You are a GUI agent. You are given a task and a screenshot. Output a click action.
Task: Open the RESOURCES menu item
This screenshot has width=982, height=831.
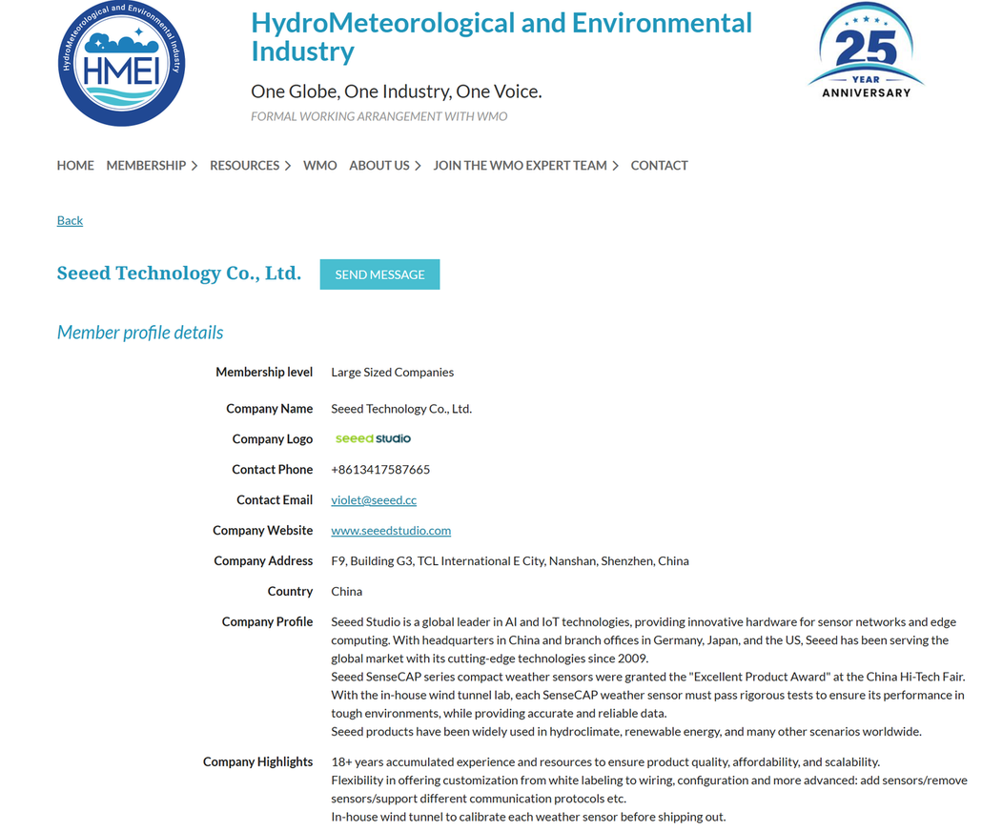244,165
